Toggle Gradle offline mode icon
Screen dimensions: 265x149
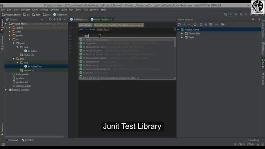coord(217,24)
